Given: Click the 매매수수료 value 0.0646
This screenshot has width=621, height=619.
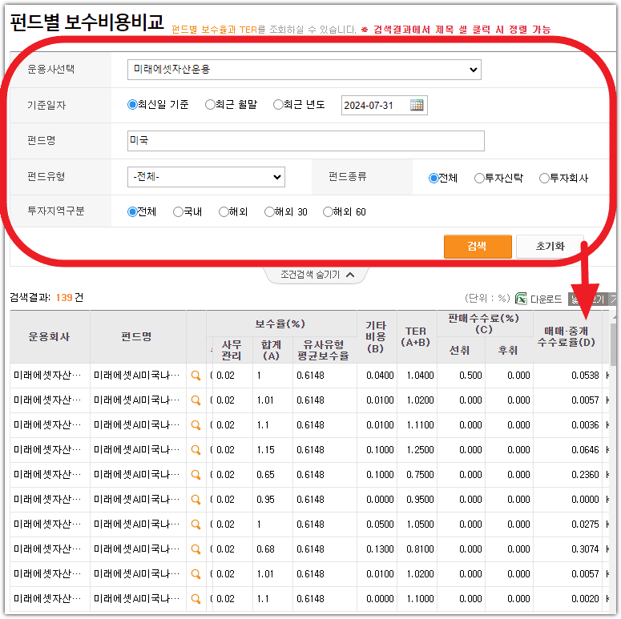Looking at the screenshot, I should click(x=585, y=450).
